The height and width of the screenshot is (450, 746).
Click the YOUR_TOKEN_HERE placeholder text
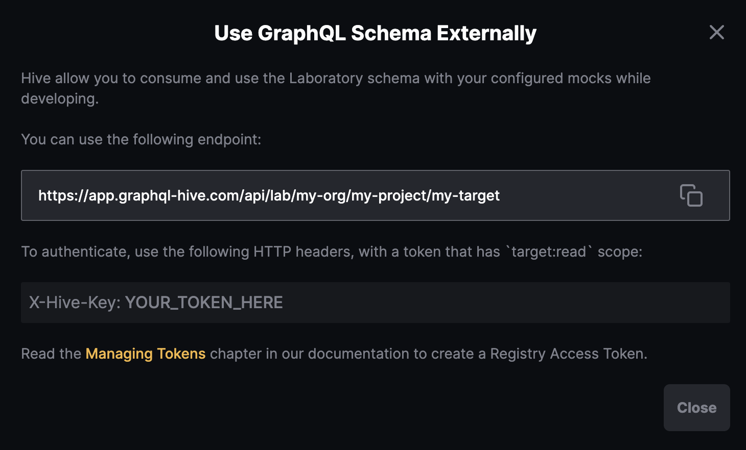point(204,303)
